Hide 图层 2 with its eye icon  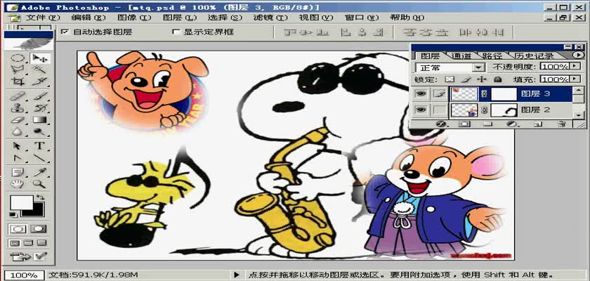[421, 110]
